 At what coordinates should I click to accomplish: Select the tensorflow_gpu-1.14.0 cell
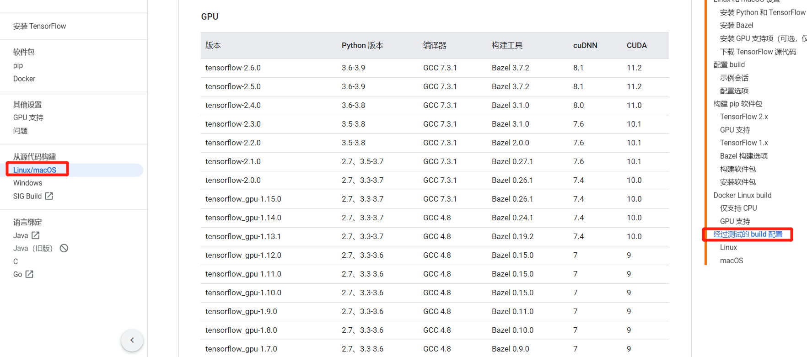243,218
